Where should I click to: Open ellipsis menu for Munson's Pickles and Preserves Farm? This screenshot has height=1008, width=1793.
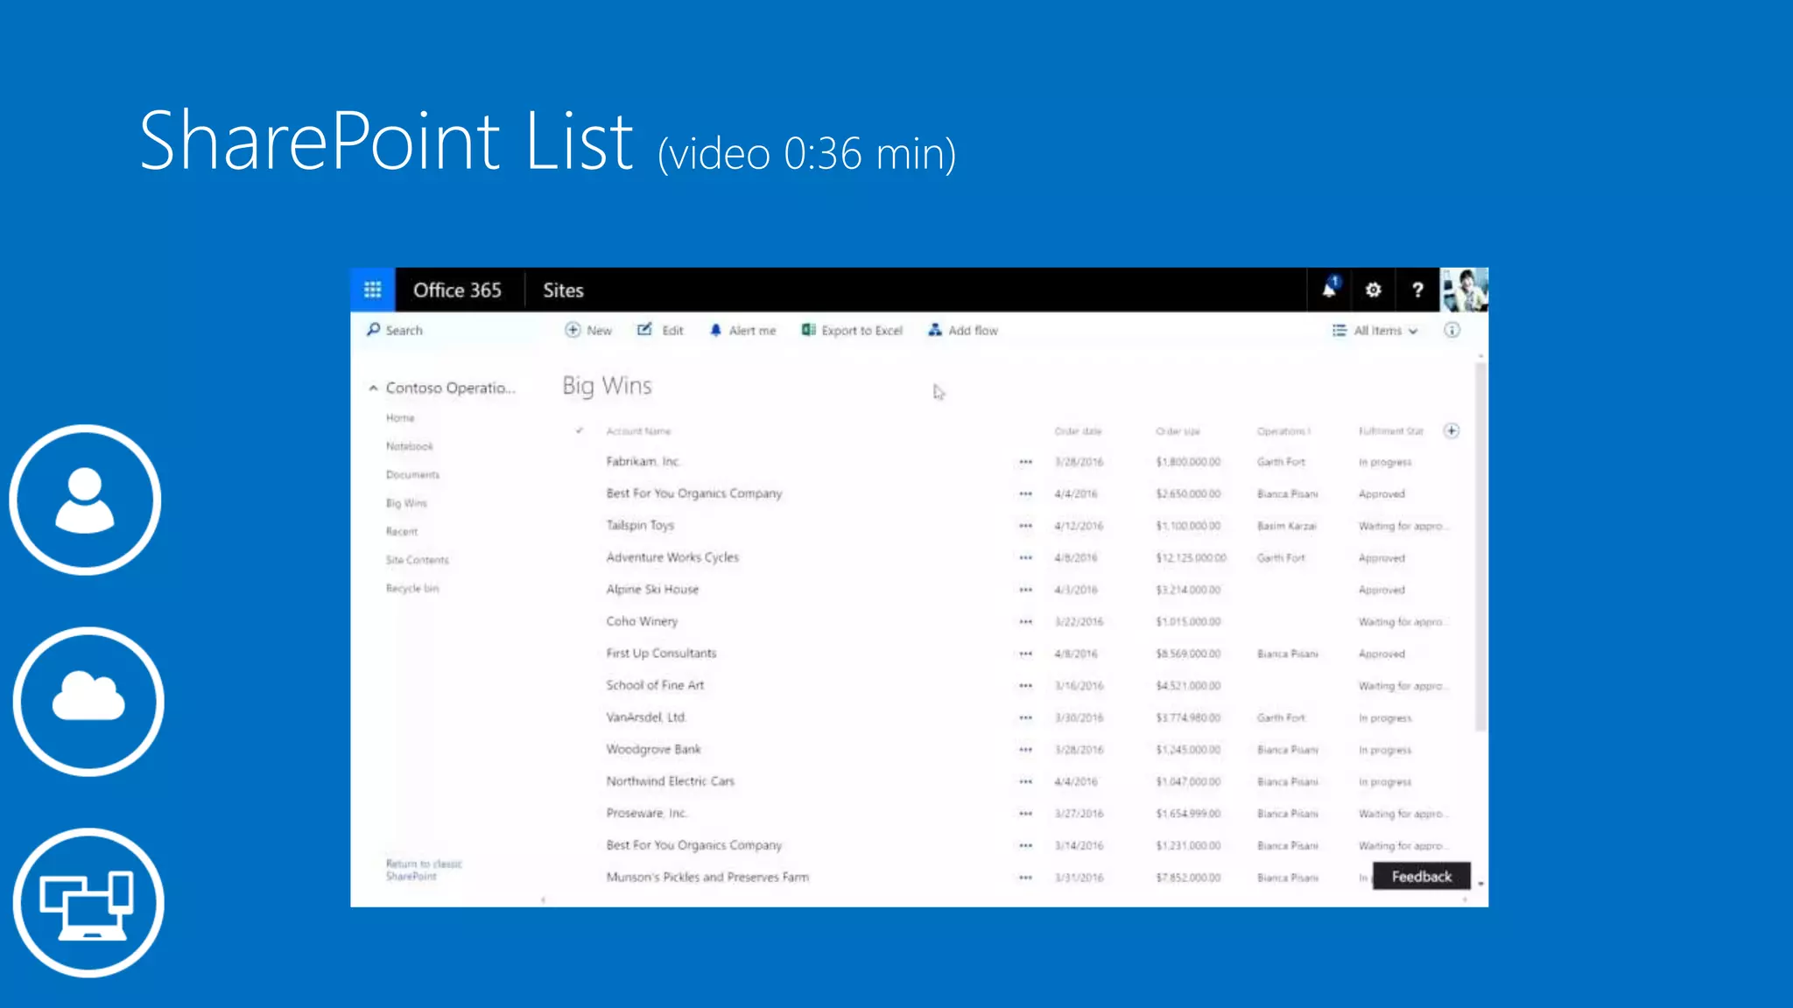1025,878
